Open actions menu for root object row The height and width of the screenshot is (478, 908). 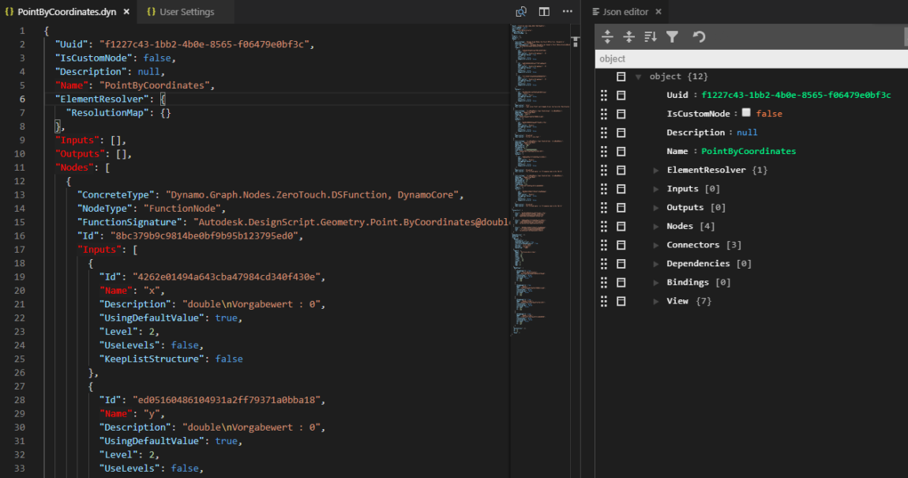[x=621, y=77]
